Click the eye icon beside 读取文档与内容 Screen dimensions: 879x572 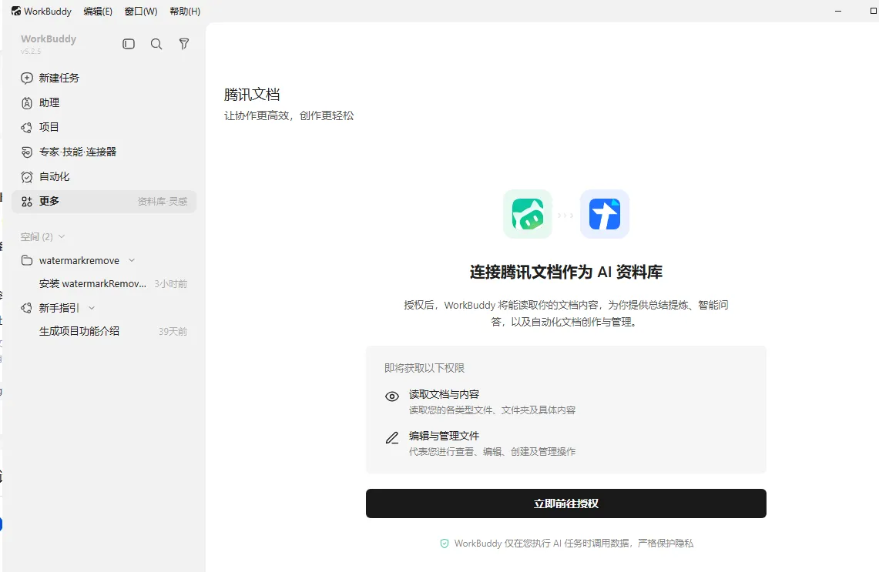pyautogui.click(x=392, y=396)
